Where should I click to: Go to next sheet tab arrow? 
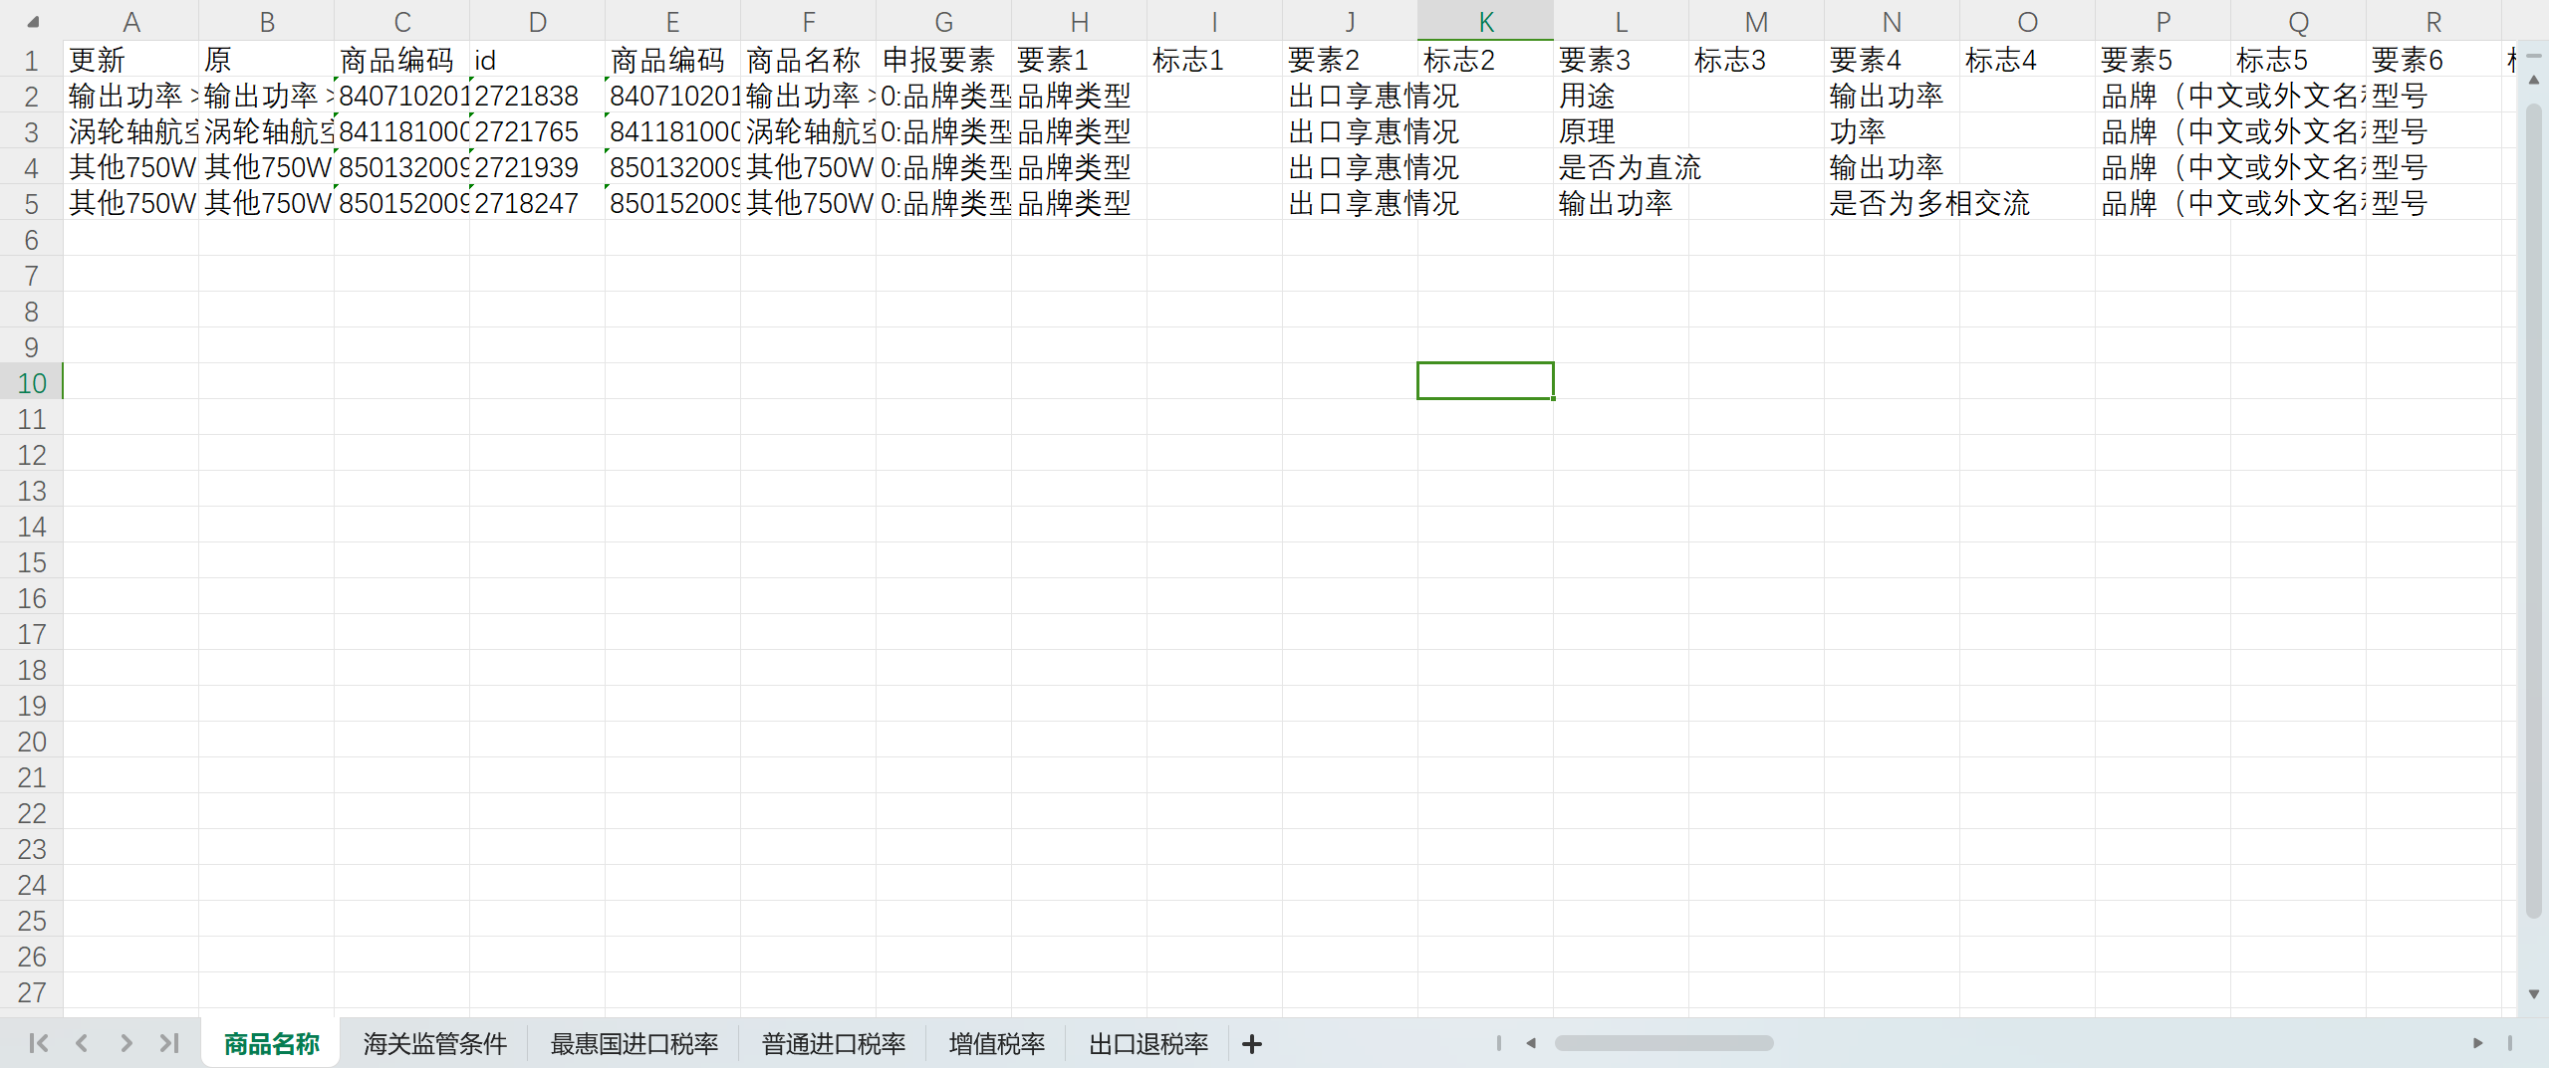click(126, 1043)
